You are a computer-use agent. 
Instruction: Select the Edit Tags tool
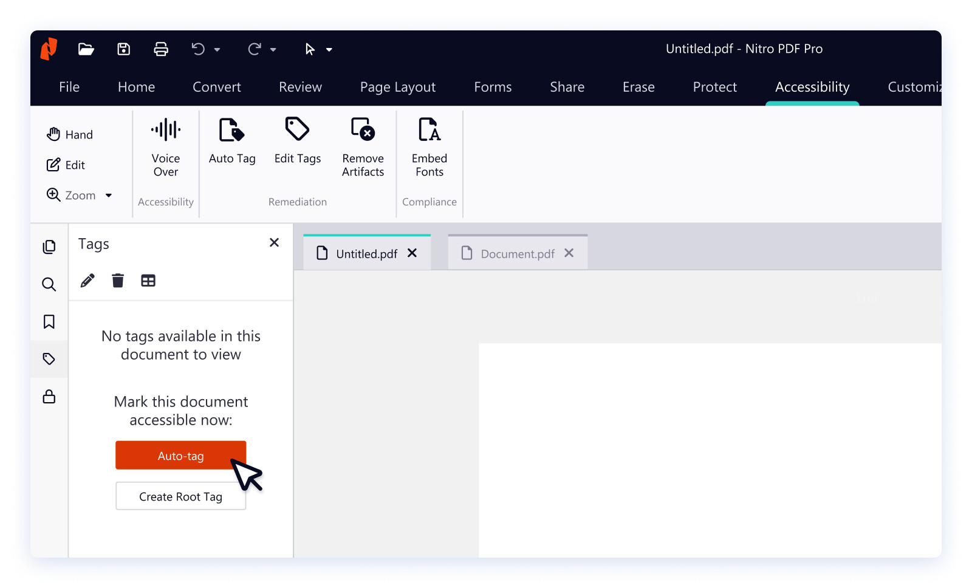click(x=297, y=140)
